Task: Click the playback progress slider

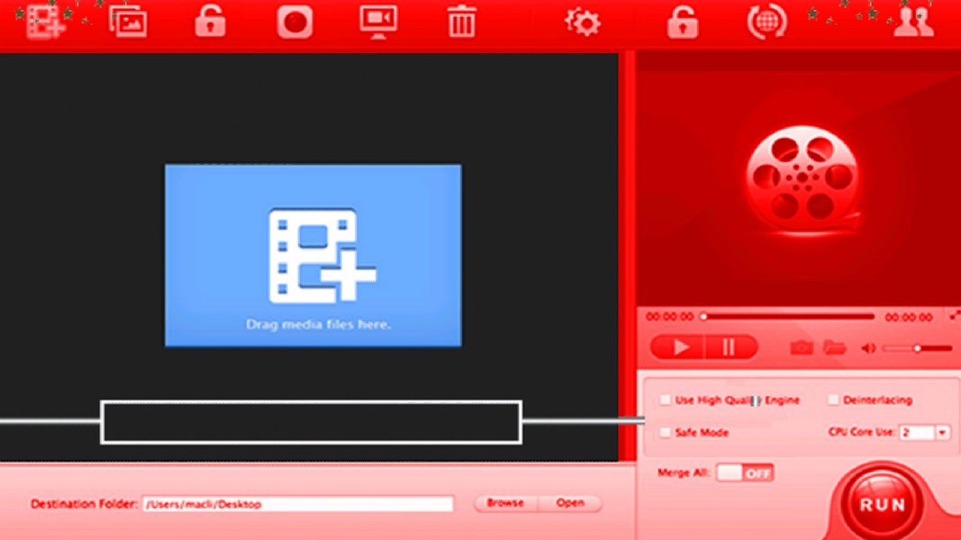Action: point(789,317)
